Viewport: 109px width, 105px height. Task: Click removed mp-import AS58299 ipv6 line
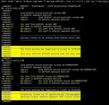(x=35, y=76)
